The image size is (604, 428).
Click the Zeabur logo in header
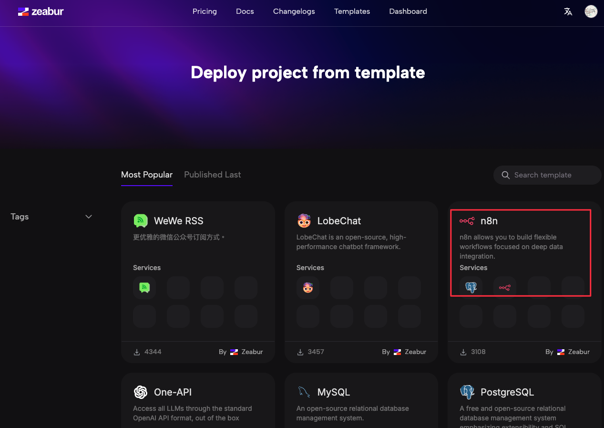[41, 11]
